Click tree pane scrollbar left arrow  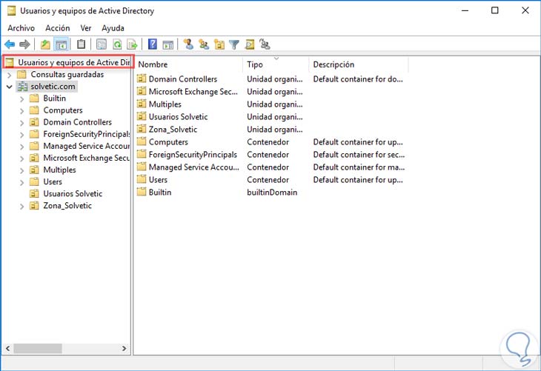[7, 349]
